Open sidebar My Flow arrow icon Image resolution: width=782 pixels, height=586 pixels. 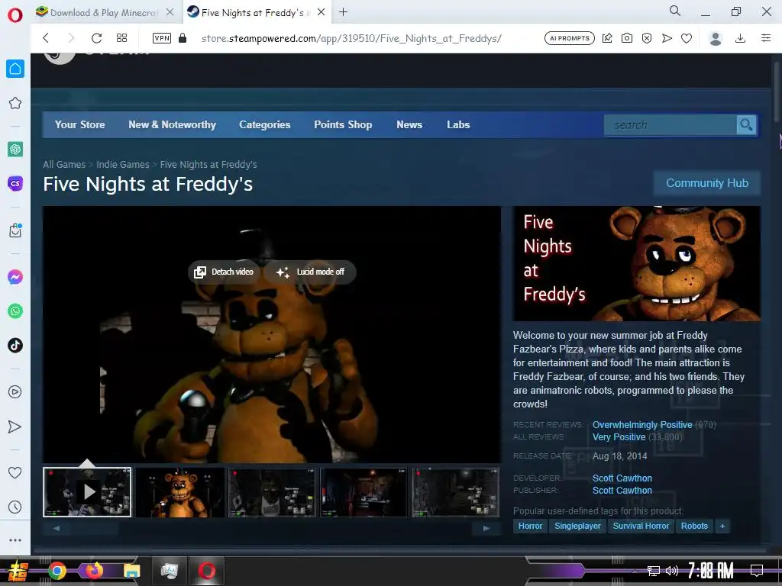click(x=15, y=427)
